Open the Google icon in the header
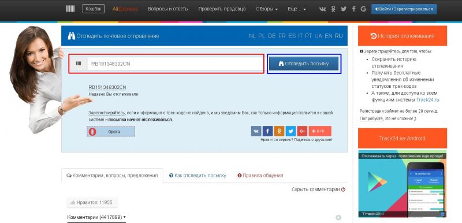 click(x=363, y=9)
